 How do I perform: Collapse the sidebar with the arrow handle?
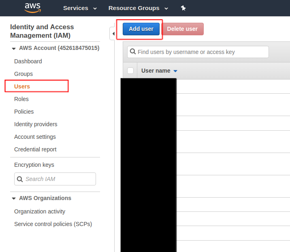(x=113, y=34)
